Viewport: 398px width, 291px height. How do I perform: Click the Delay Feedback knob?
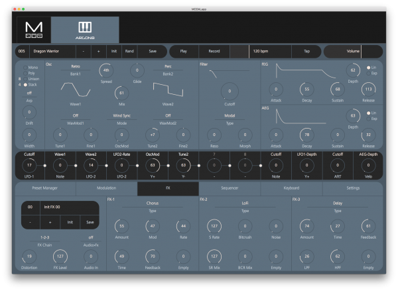tap(368, 226)
